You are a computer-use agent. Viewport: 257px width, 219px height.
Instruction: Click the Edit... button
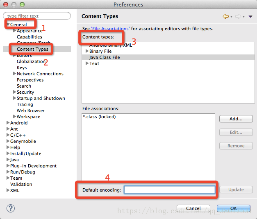pyautogui.click(x=236, y=132)
